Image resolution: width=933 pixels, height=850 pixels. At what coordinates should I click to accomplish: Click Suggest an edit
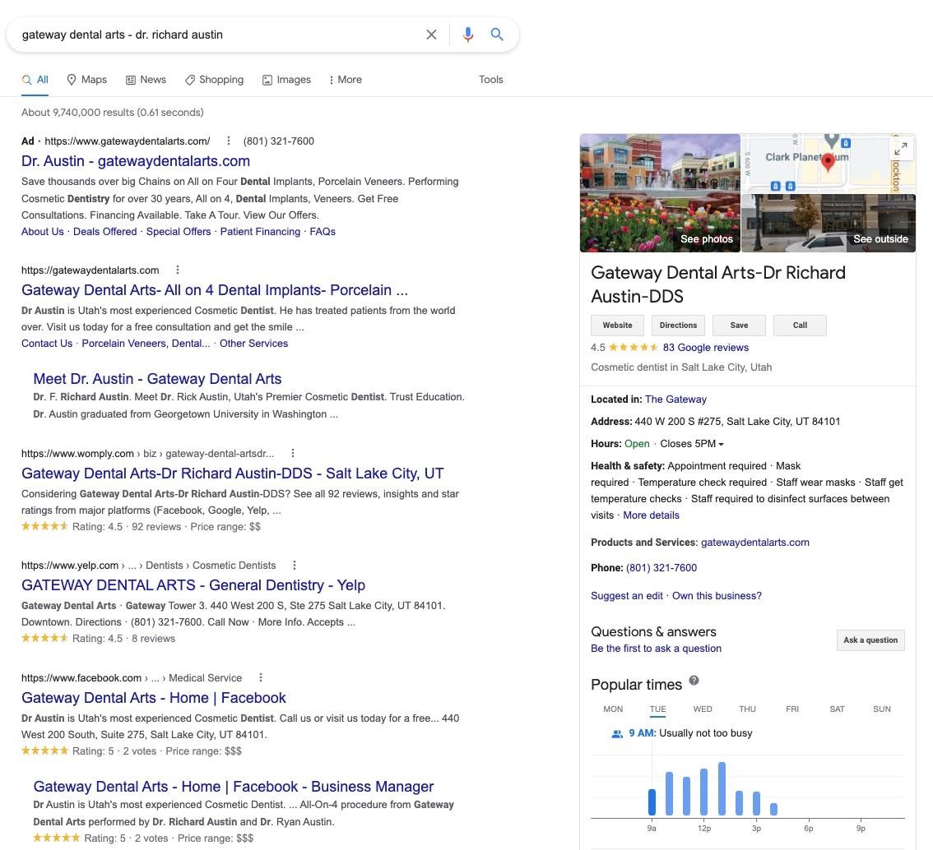tap(627, 596)
